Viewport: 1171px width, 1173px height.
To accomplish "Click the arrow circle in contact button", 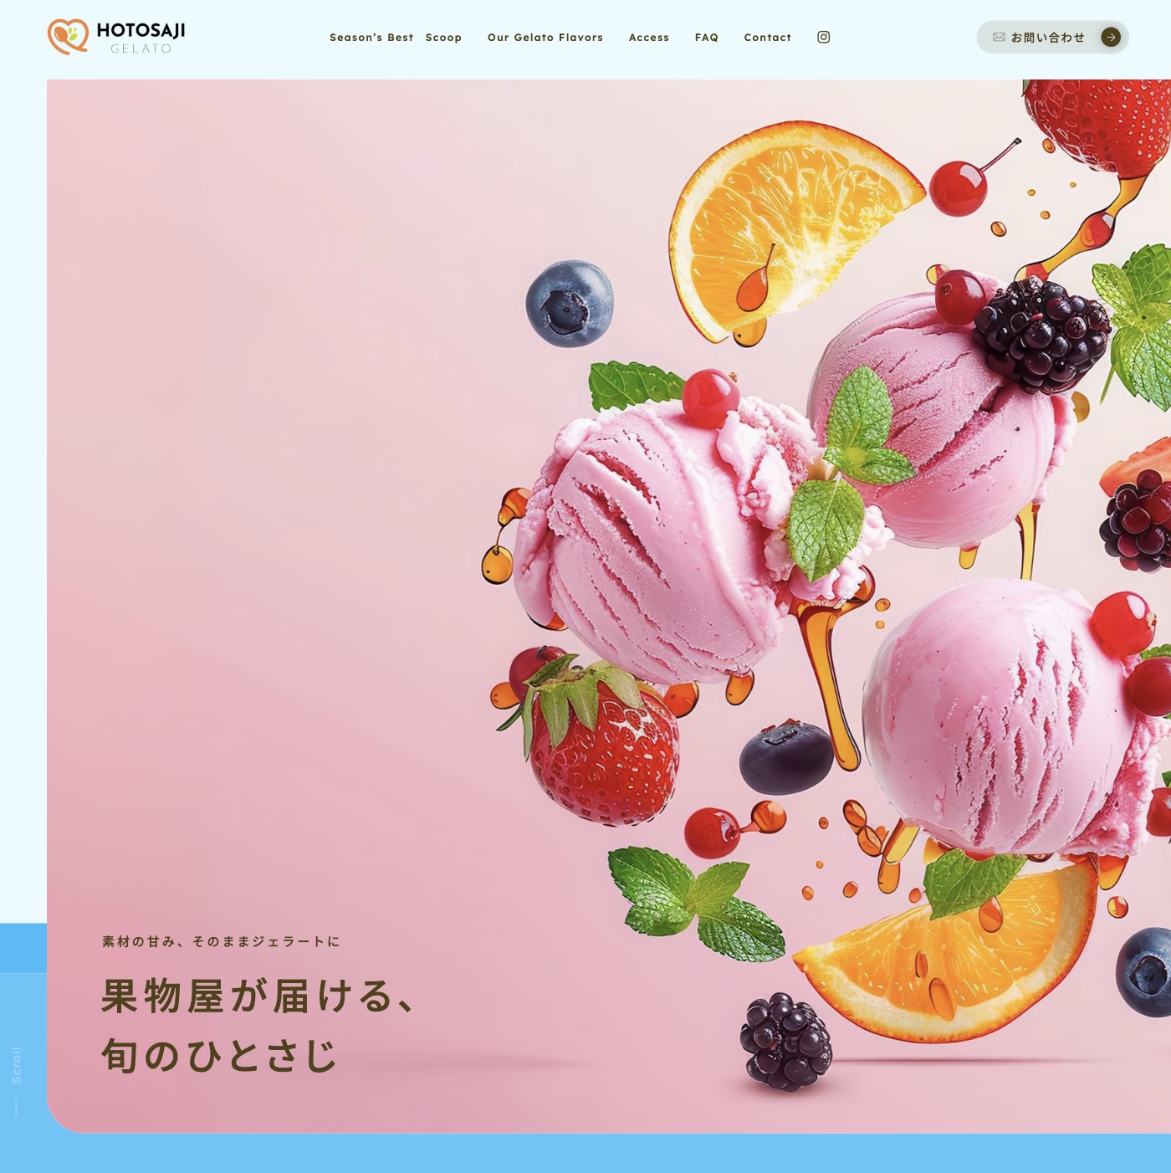I will point(1110,37).
